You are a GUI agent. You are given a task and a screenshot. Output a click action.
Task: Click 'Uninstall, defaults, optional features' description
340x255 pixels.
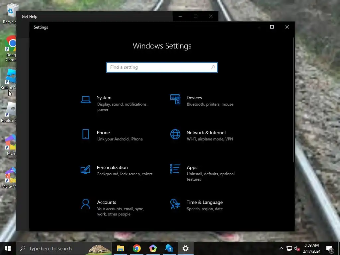tap(211, 177)
